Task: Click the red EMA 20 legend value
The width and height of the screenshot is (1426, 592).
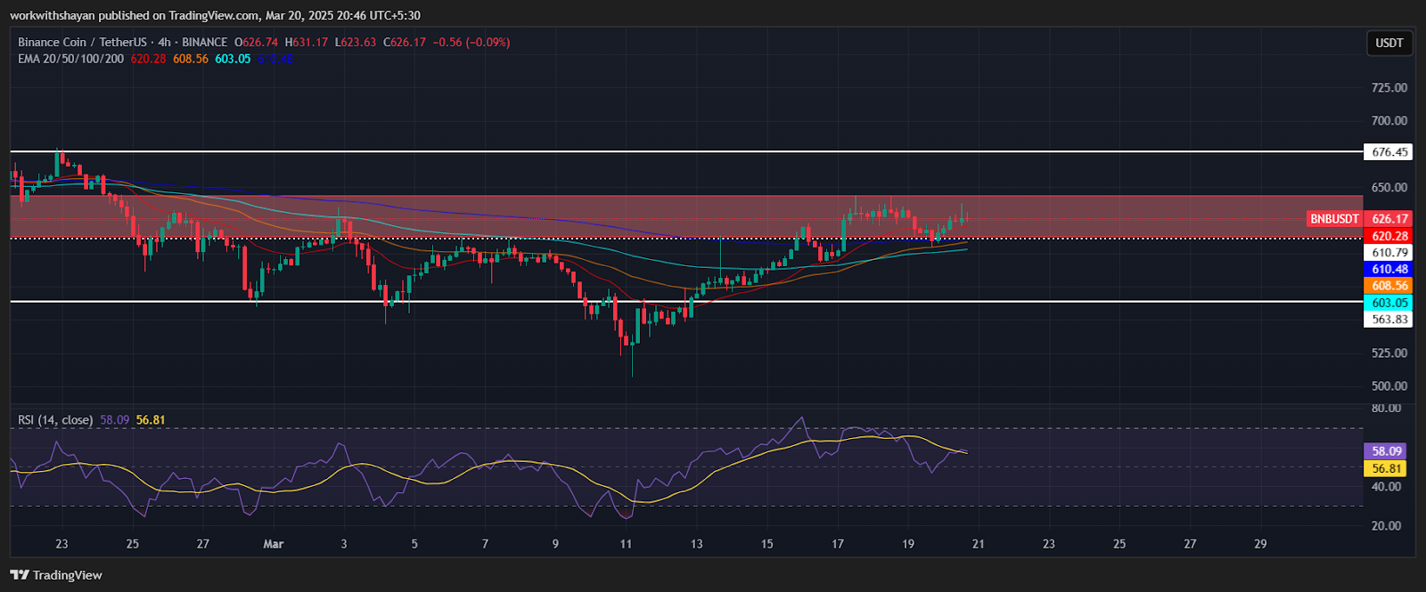Action: coord(148,59)
